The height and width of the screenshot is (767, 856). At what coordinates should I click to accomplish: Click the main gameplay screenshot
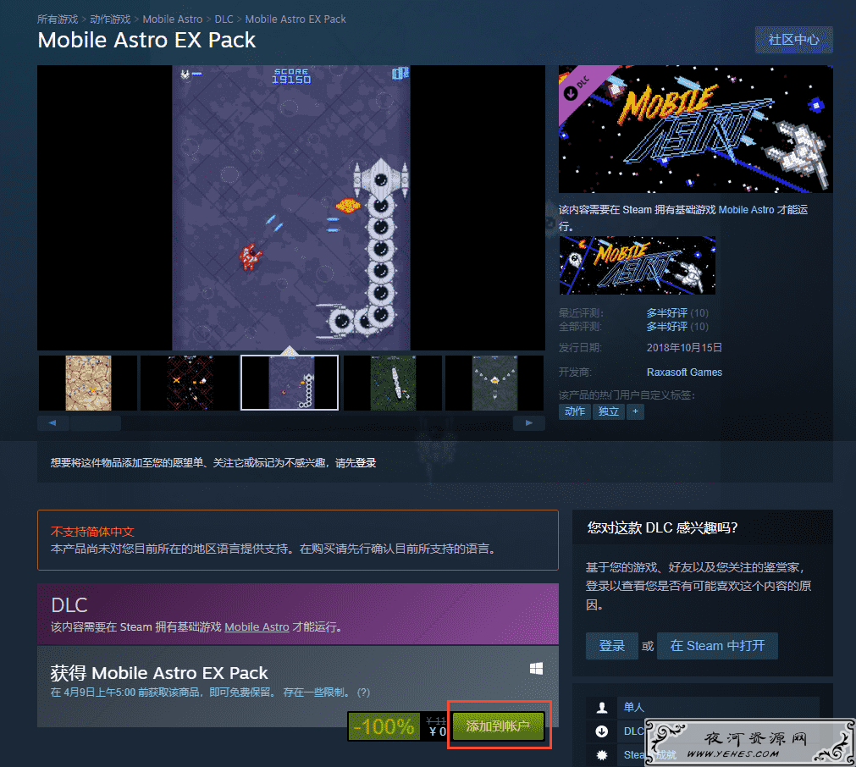[x=291, y=207]
